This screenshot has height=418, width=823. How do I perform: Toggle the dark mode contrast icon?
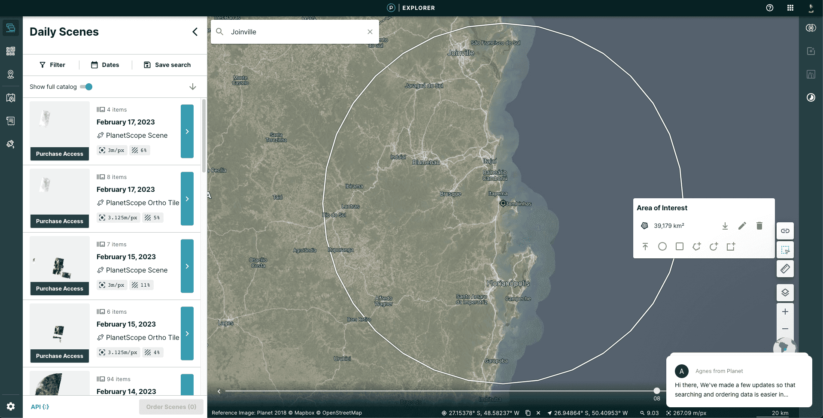click(x=811, y=97)
